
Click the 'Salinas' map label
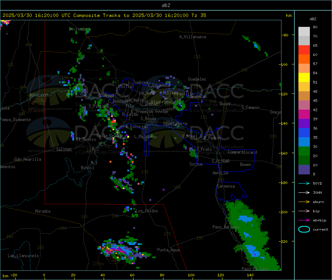64,149
